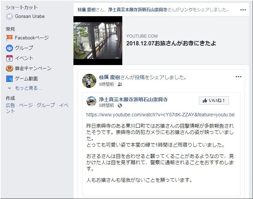Open options menu of 枝廣 慶樹's shared post
Screen dimensions: 253x199
[239, 77]
